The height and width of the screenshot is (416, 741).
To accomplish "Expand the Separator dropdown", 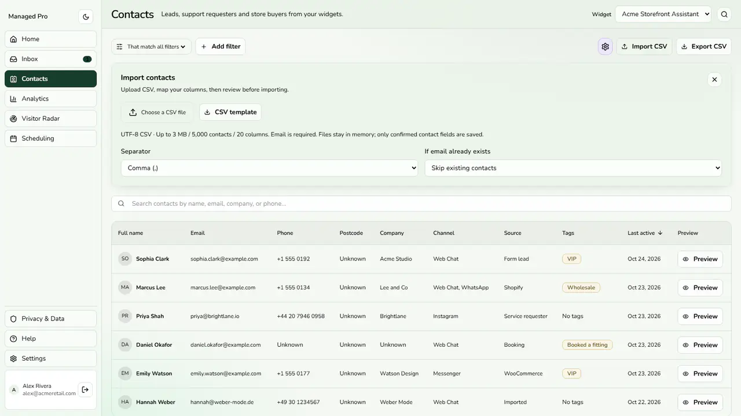I will pyautogui.click(x=269, y=168).
